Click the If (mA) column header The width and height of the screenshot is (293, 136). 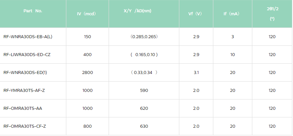click(x=232, y=14)
